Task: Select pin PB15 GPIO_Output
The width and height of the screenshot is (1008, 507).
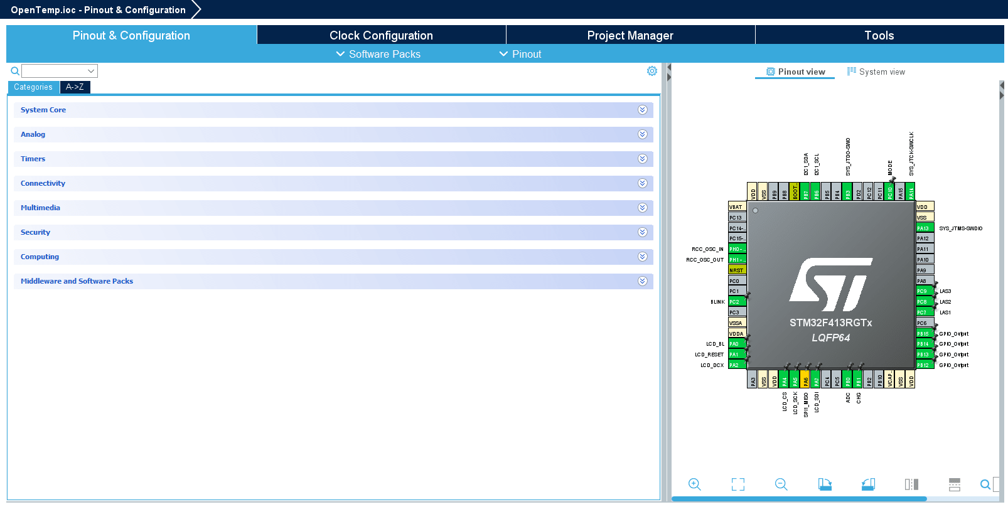Action: click(x=925, y=333)
